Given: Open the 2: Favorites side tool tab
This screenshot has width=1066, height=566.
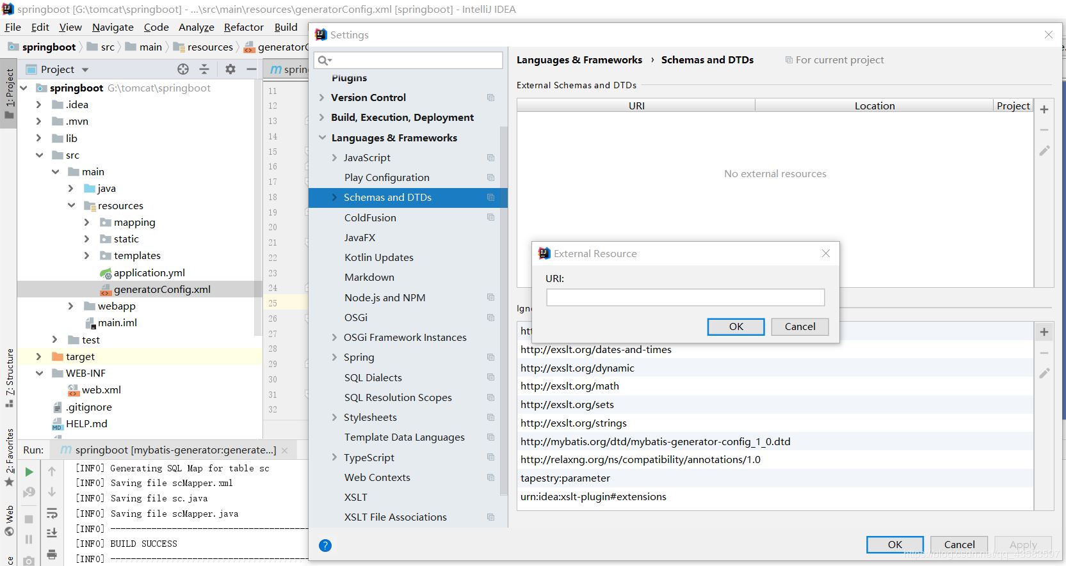Looking at the screenshot, I should (9, 457).
